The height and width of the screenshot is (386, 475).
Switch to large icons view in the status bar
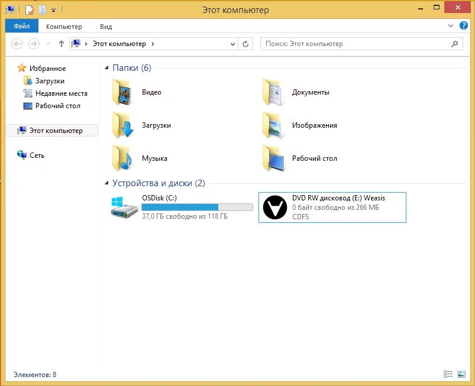coord(461,374)
